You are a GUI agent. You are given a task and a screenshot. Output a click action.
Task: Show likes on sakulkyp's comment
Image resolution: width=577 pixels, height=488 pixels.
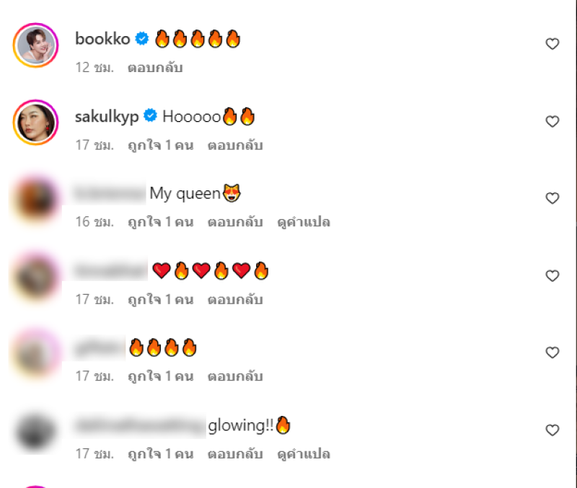[x=160, y=146]
